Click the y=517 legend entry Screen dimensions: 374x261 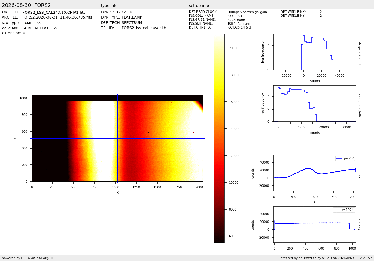click(x=345, y=158)
